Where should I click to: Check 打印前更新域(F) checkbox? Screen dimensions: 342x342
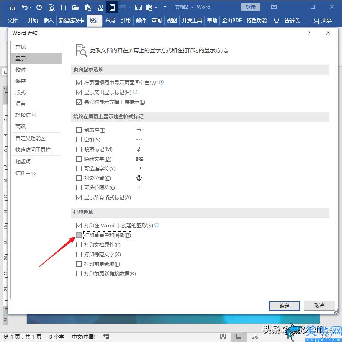(x=79, y=264)
